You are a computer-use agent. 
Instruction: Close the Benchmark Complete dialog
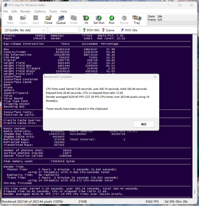pos(155,77)
